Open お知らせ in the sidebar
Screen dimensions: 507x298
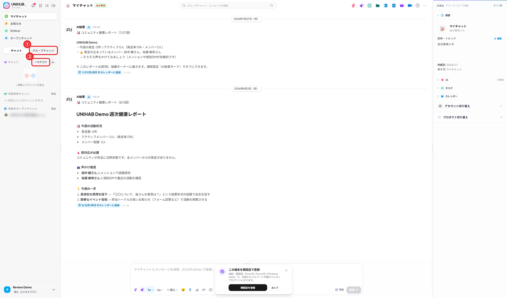[30, 24]
